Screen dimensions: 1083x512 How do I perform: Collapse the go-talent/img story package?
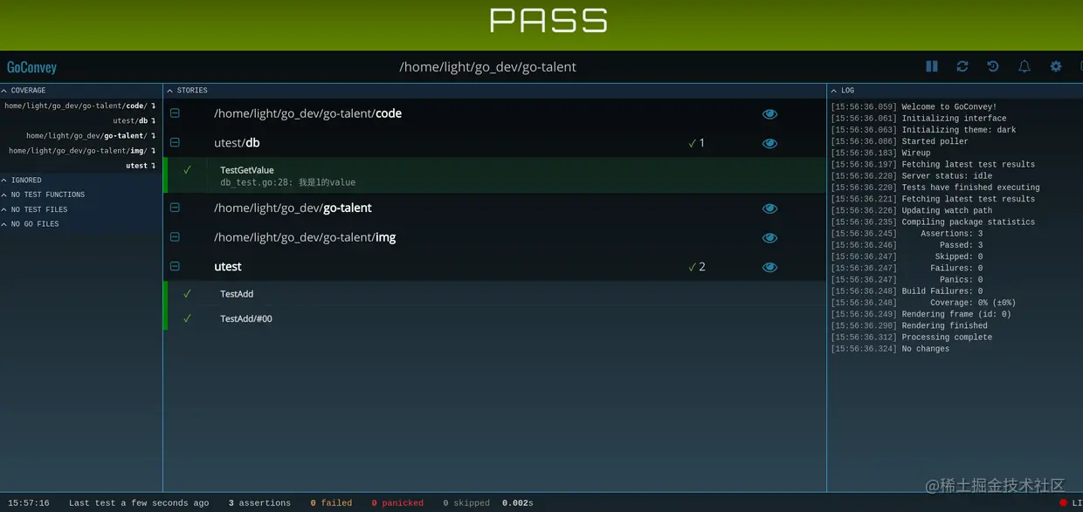[175, 237]
